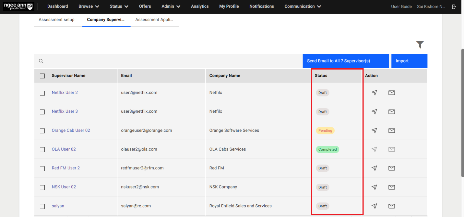
Task: Click send arrow icon for NSK User 02
Action: (374, 187)
